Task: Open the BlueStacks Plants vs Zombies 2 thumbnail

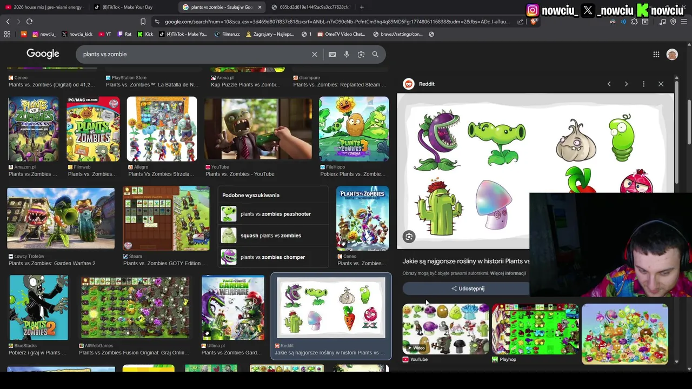Action: tap(38, 307)
